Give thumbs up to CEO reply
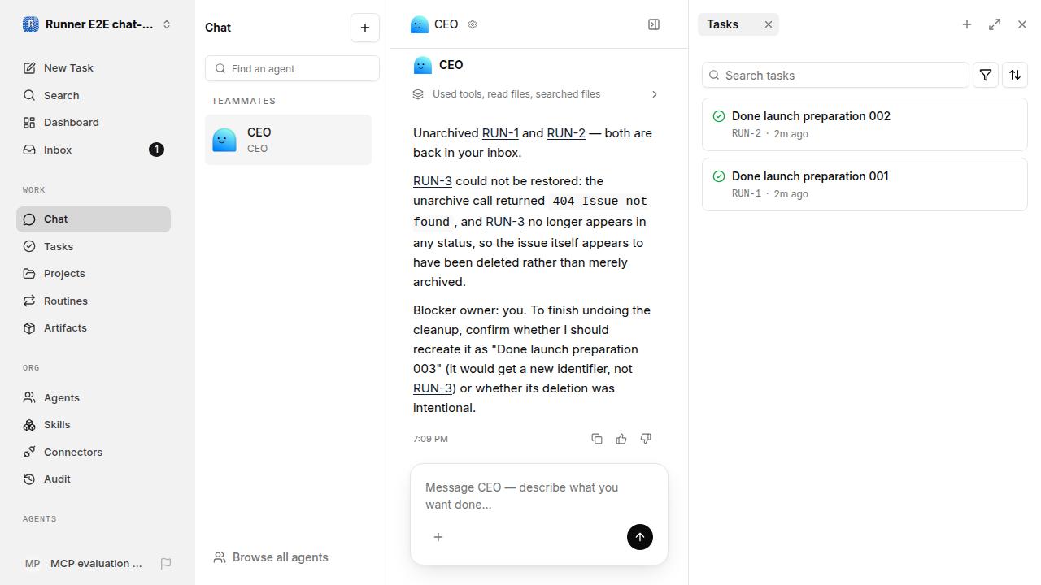Image resolution: width=1041 pixels, height=585 pixels. point(621,439)
